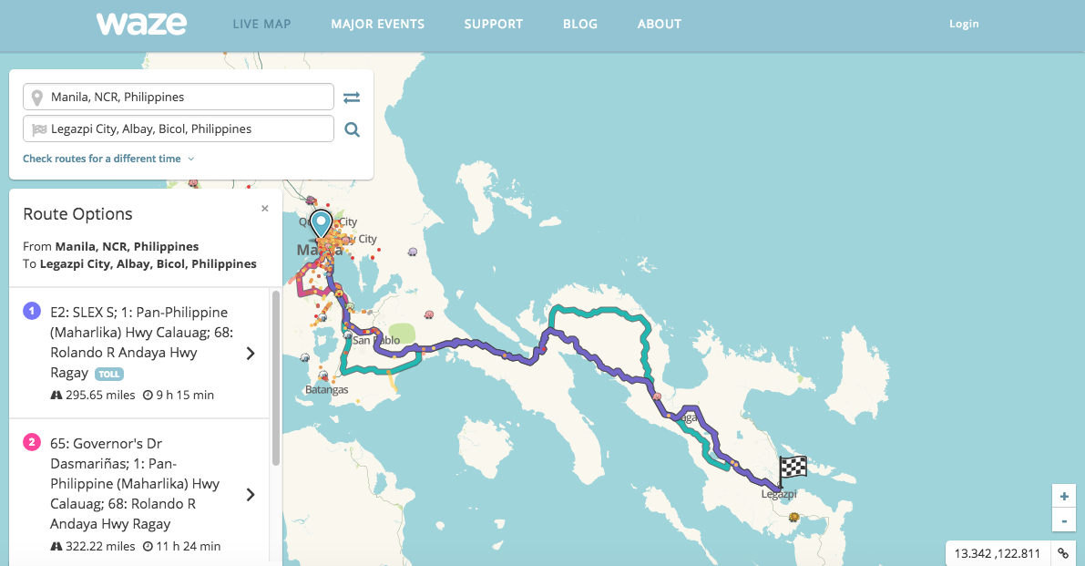Zoom out the map with minus button
1085x566 pixels.
[1063, 520]
